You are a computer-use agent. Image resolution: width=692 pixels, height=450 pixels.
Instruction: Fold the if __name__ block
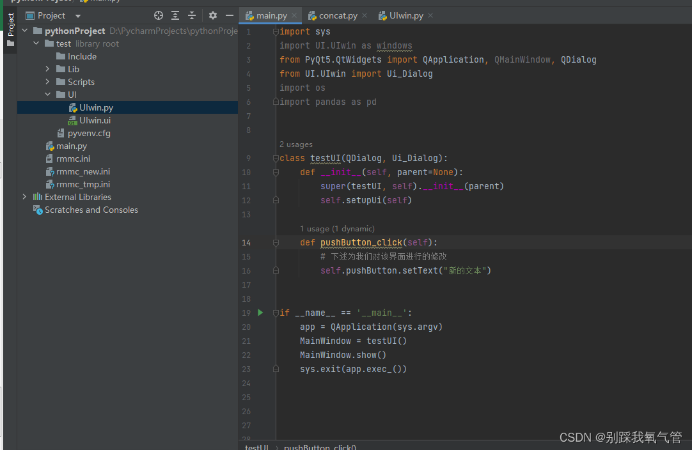276,313
